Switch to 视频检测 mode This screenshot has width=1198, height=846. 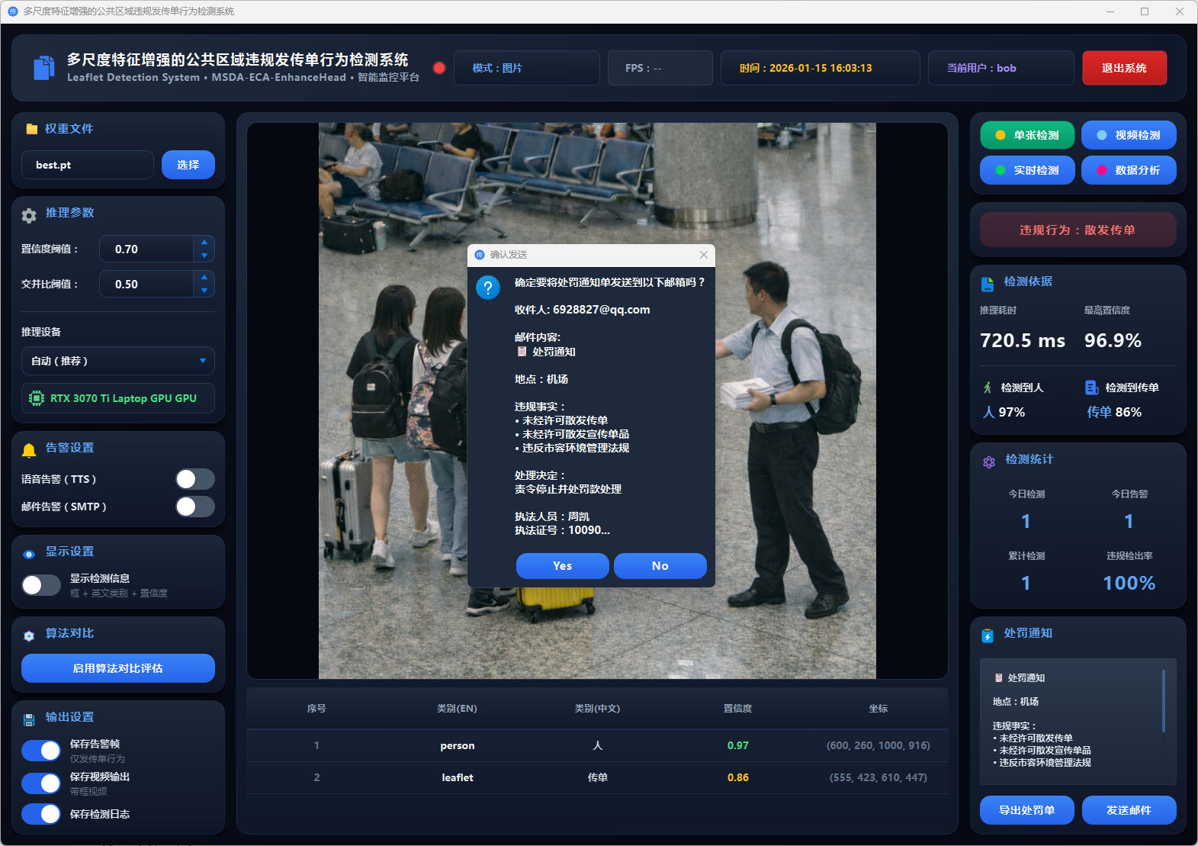click(x=1129, y=135)
